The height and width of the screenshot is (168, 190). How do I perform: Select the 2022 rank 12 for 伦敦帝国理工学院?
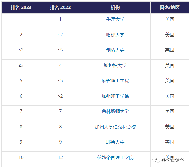[60, 157]
